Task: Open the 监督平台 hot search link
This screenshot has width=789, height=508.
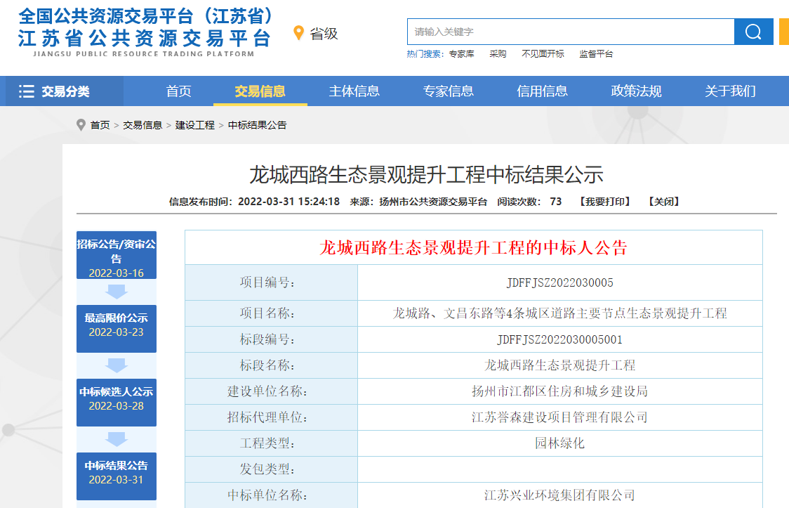Action: click(596, 54)
